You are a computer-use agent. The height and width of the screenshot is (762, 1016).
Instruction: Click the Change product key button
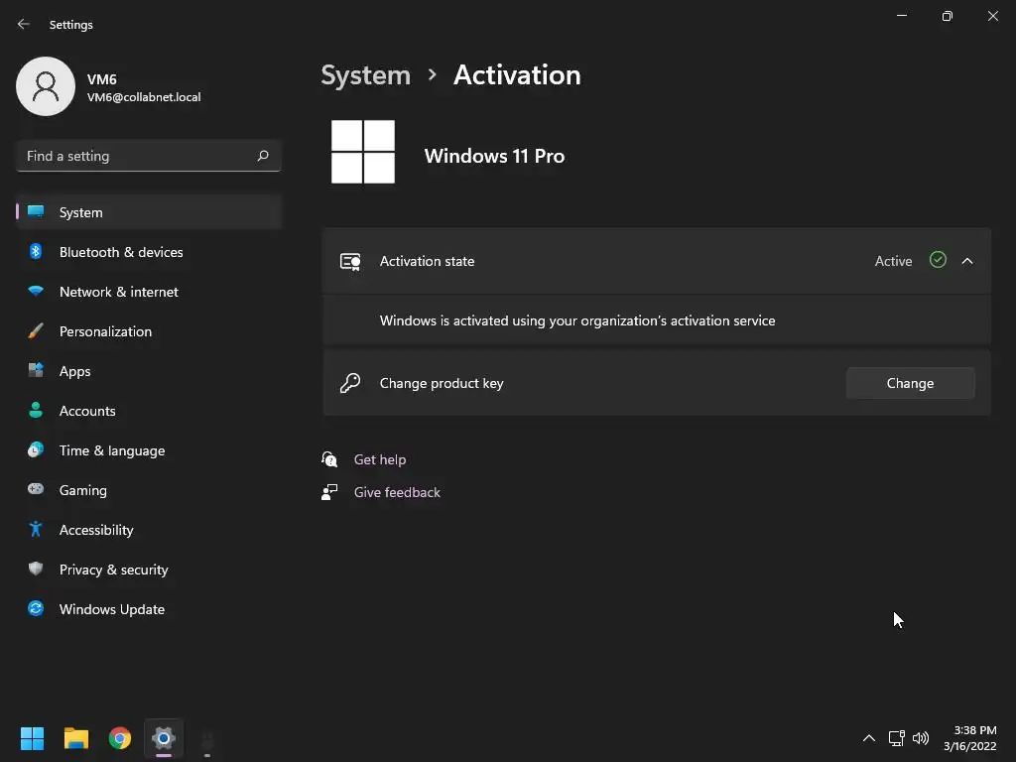(910, 383)
